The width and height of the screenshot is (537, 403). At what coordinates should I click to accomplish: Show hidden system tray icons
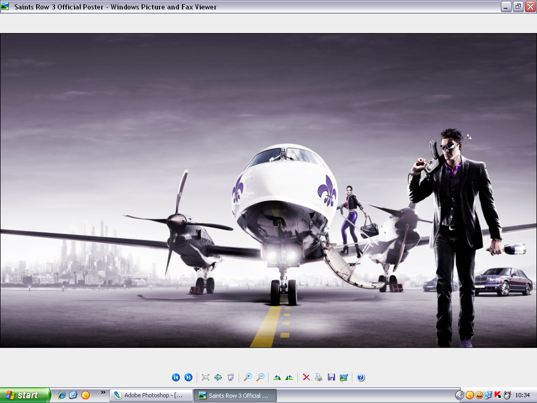pos(459,396)
